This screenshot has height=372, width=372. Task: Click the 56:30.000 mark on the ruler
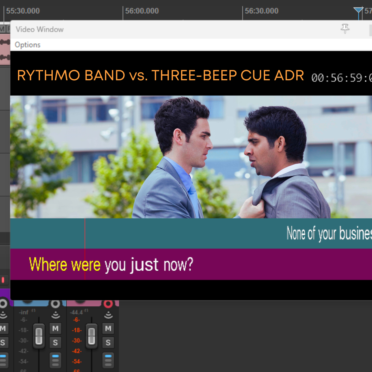[x=262, y=11]
